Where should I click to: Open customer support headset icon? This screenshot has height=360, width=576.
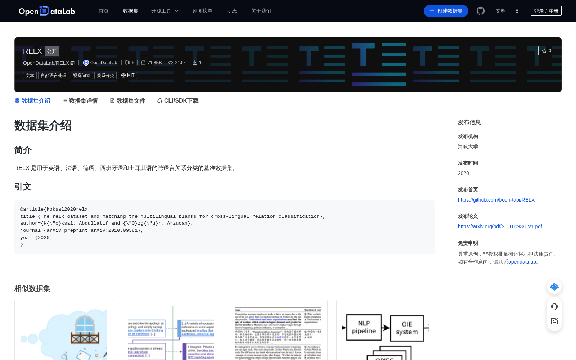554,306
